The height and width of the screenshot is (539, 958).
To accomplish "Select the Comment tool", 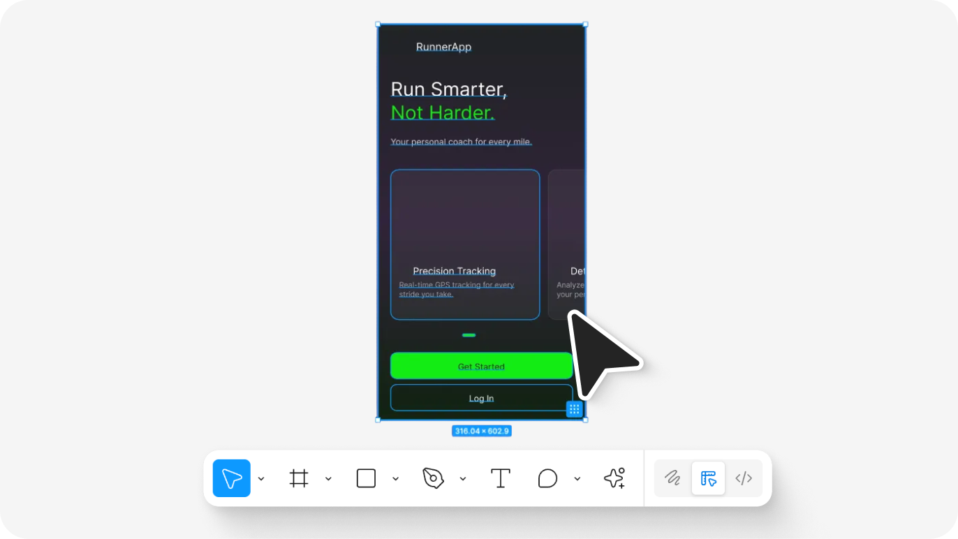I will point(547,478).
